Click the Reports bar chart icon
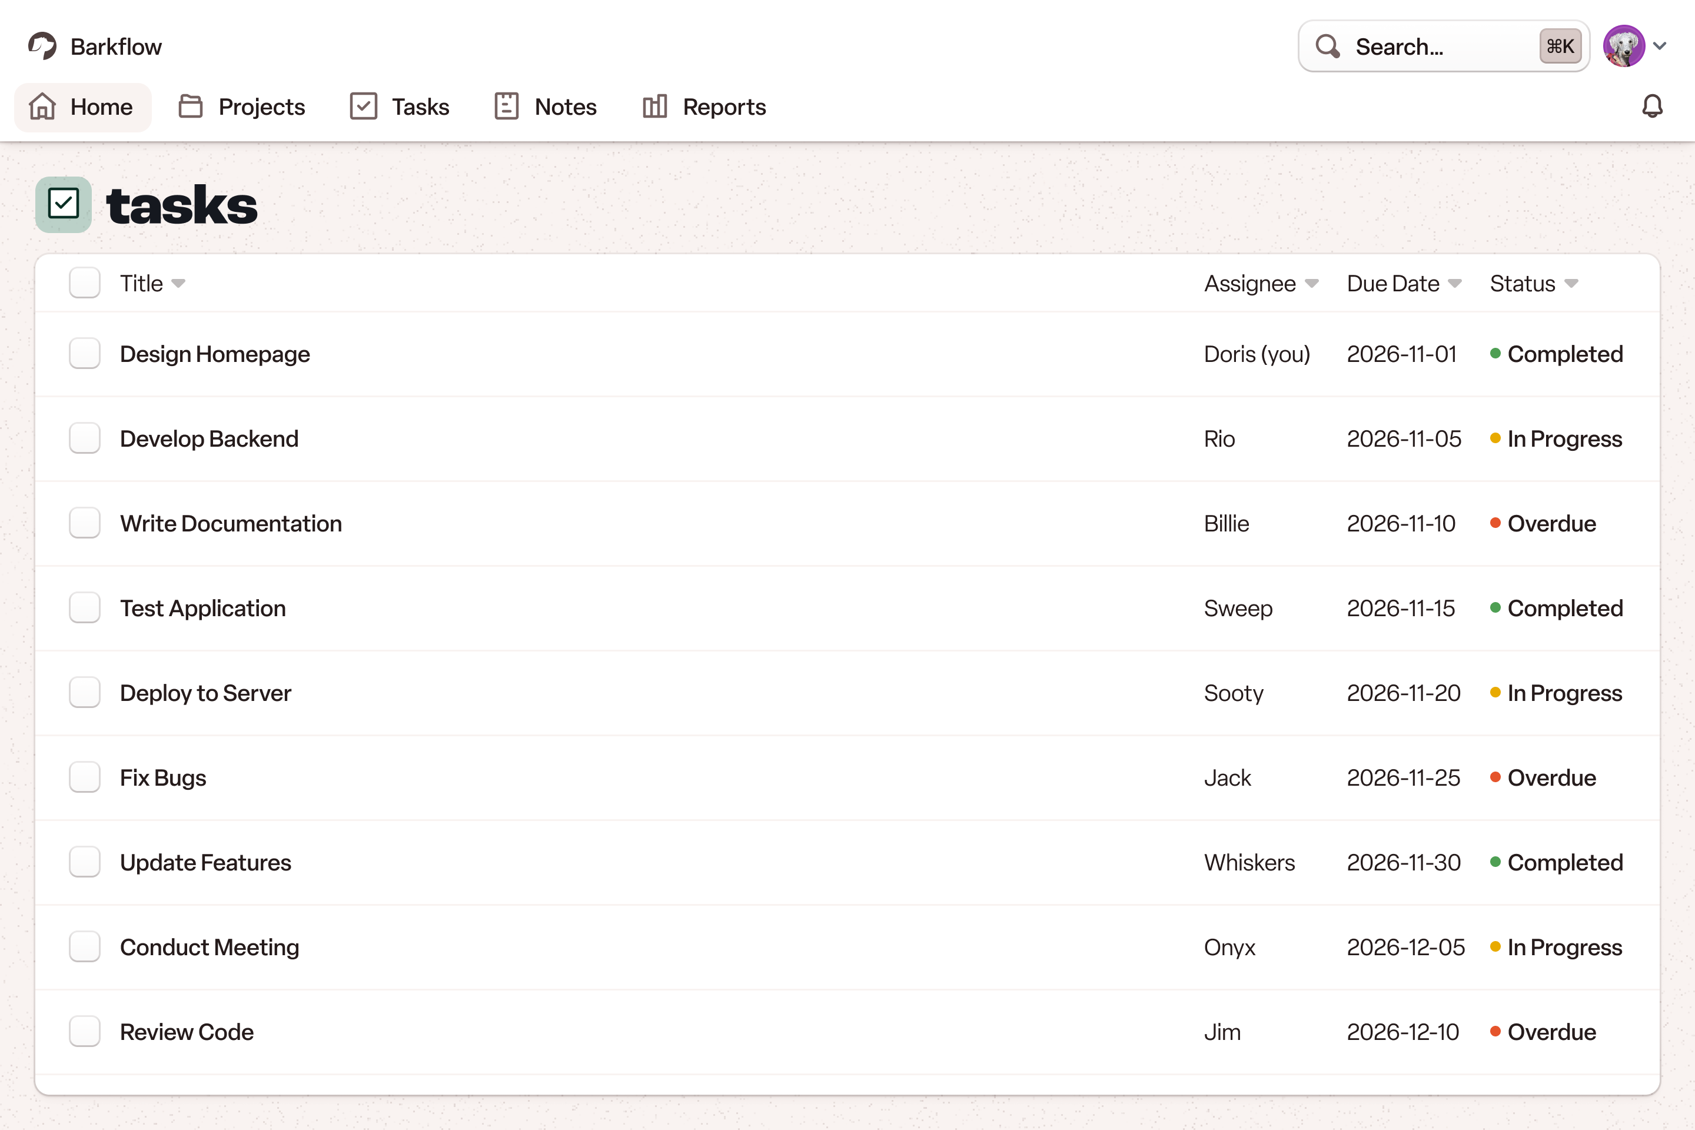The width and height of the screenshot is (1695, 1130). pyautogui.click(x=654, y=107)
